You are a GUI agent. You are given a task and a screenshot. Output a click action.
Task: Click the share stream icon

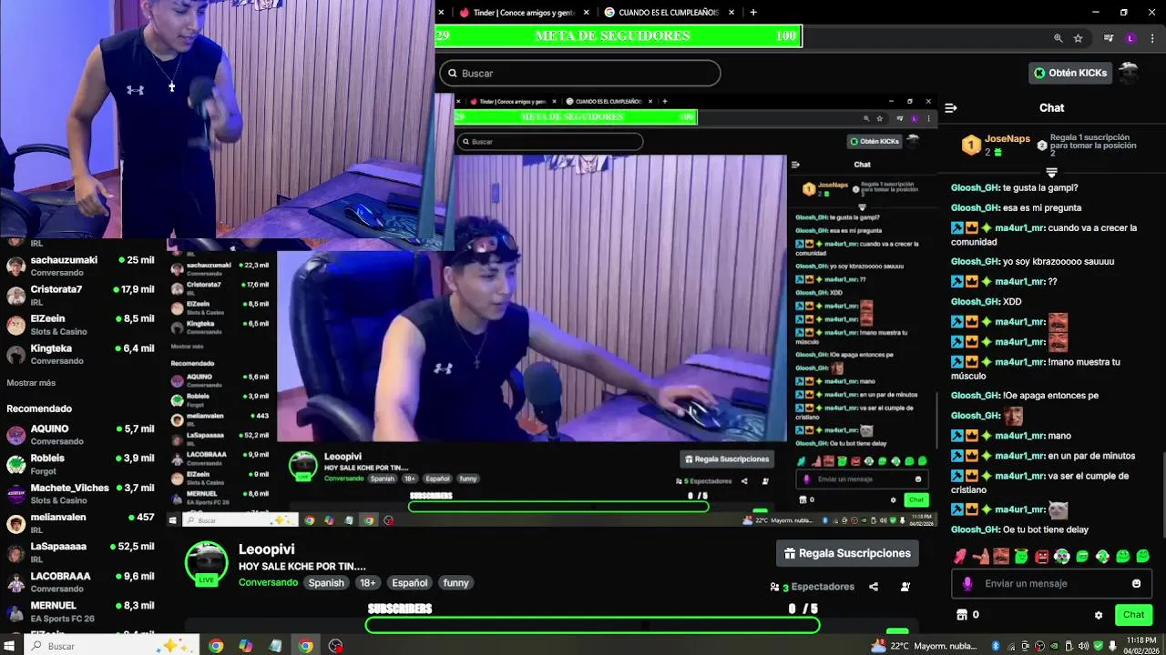point(874,587)
